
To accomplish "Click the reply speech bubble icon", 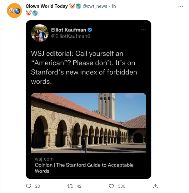I will pyautogui.click(x=29, y=186).
